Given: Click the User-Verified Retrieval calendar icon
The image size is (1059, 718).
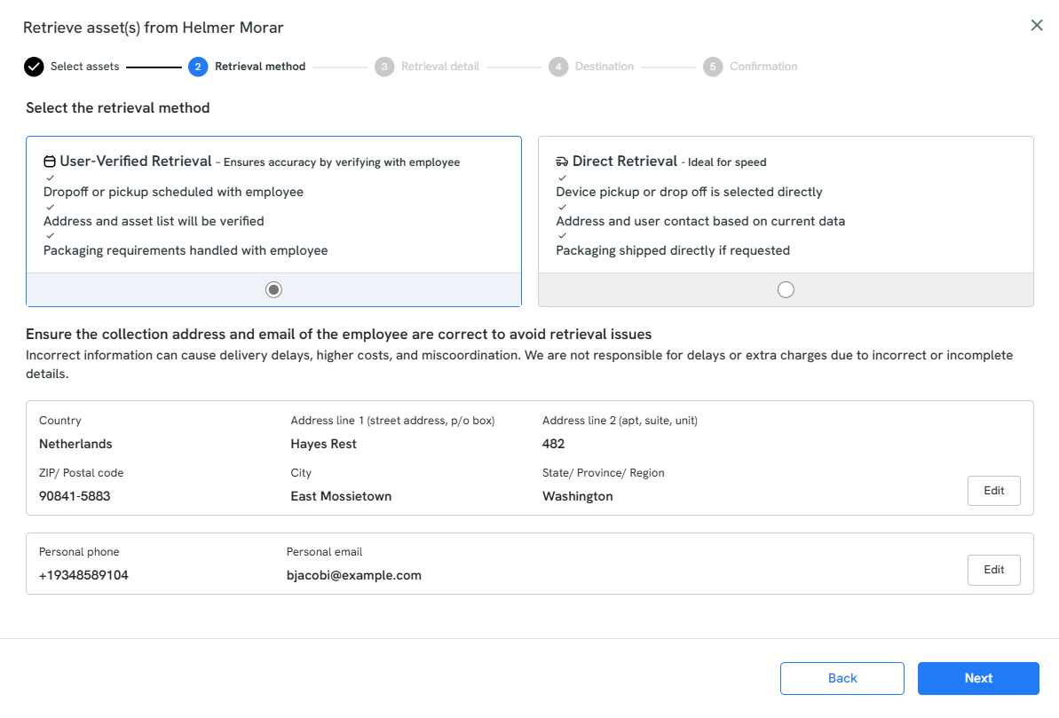Looking at the screenshot, I should click(x=50, y=162).
